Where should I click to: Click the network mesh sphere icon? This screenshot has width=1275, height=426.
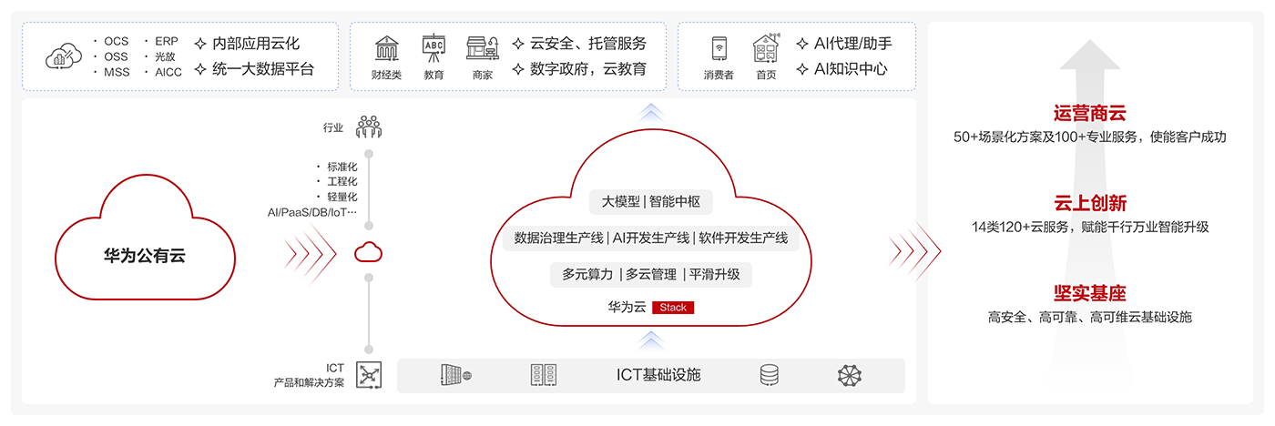click(x=849, y=375)
